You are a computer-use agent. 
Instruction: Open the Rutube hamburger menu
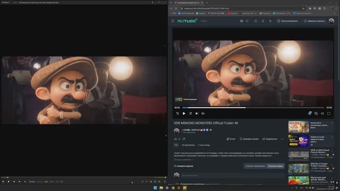point(173,21)
